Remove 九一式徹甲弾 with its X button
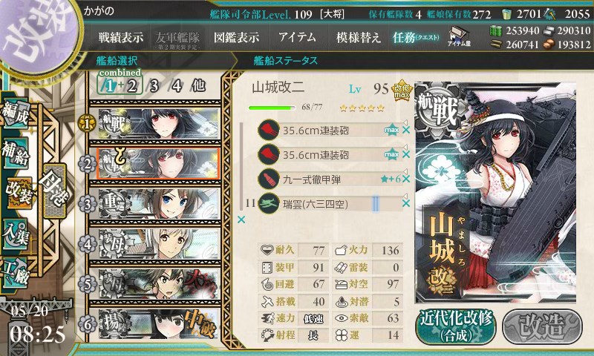 click(406, 179)
